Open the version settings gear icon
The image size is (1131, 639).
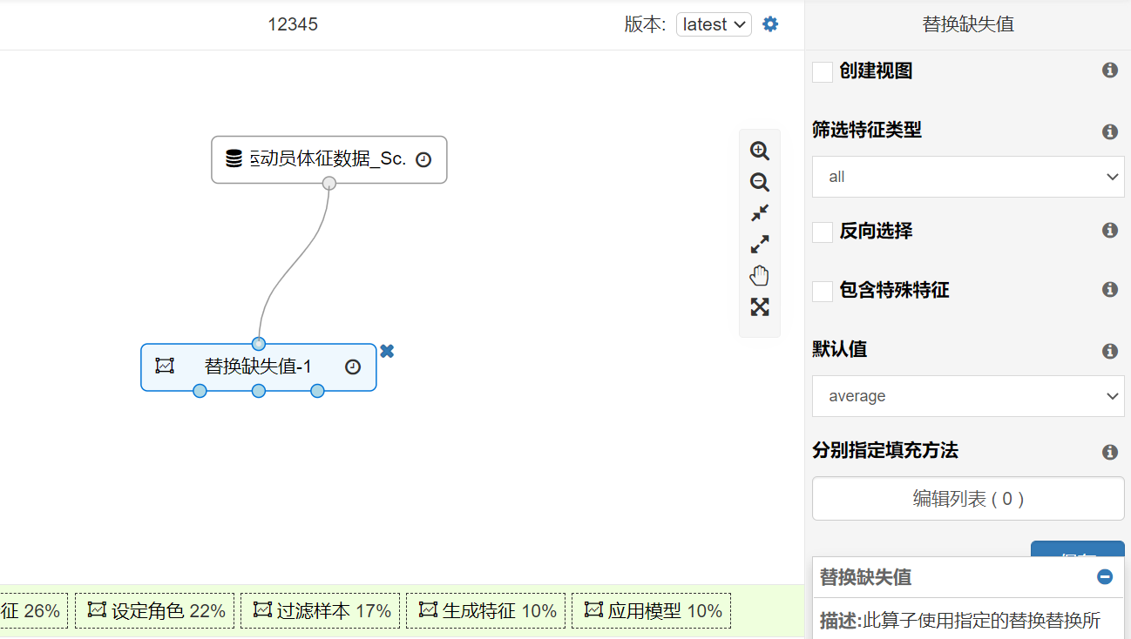click(x=770, y=24)
